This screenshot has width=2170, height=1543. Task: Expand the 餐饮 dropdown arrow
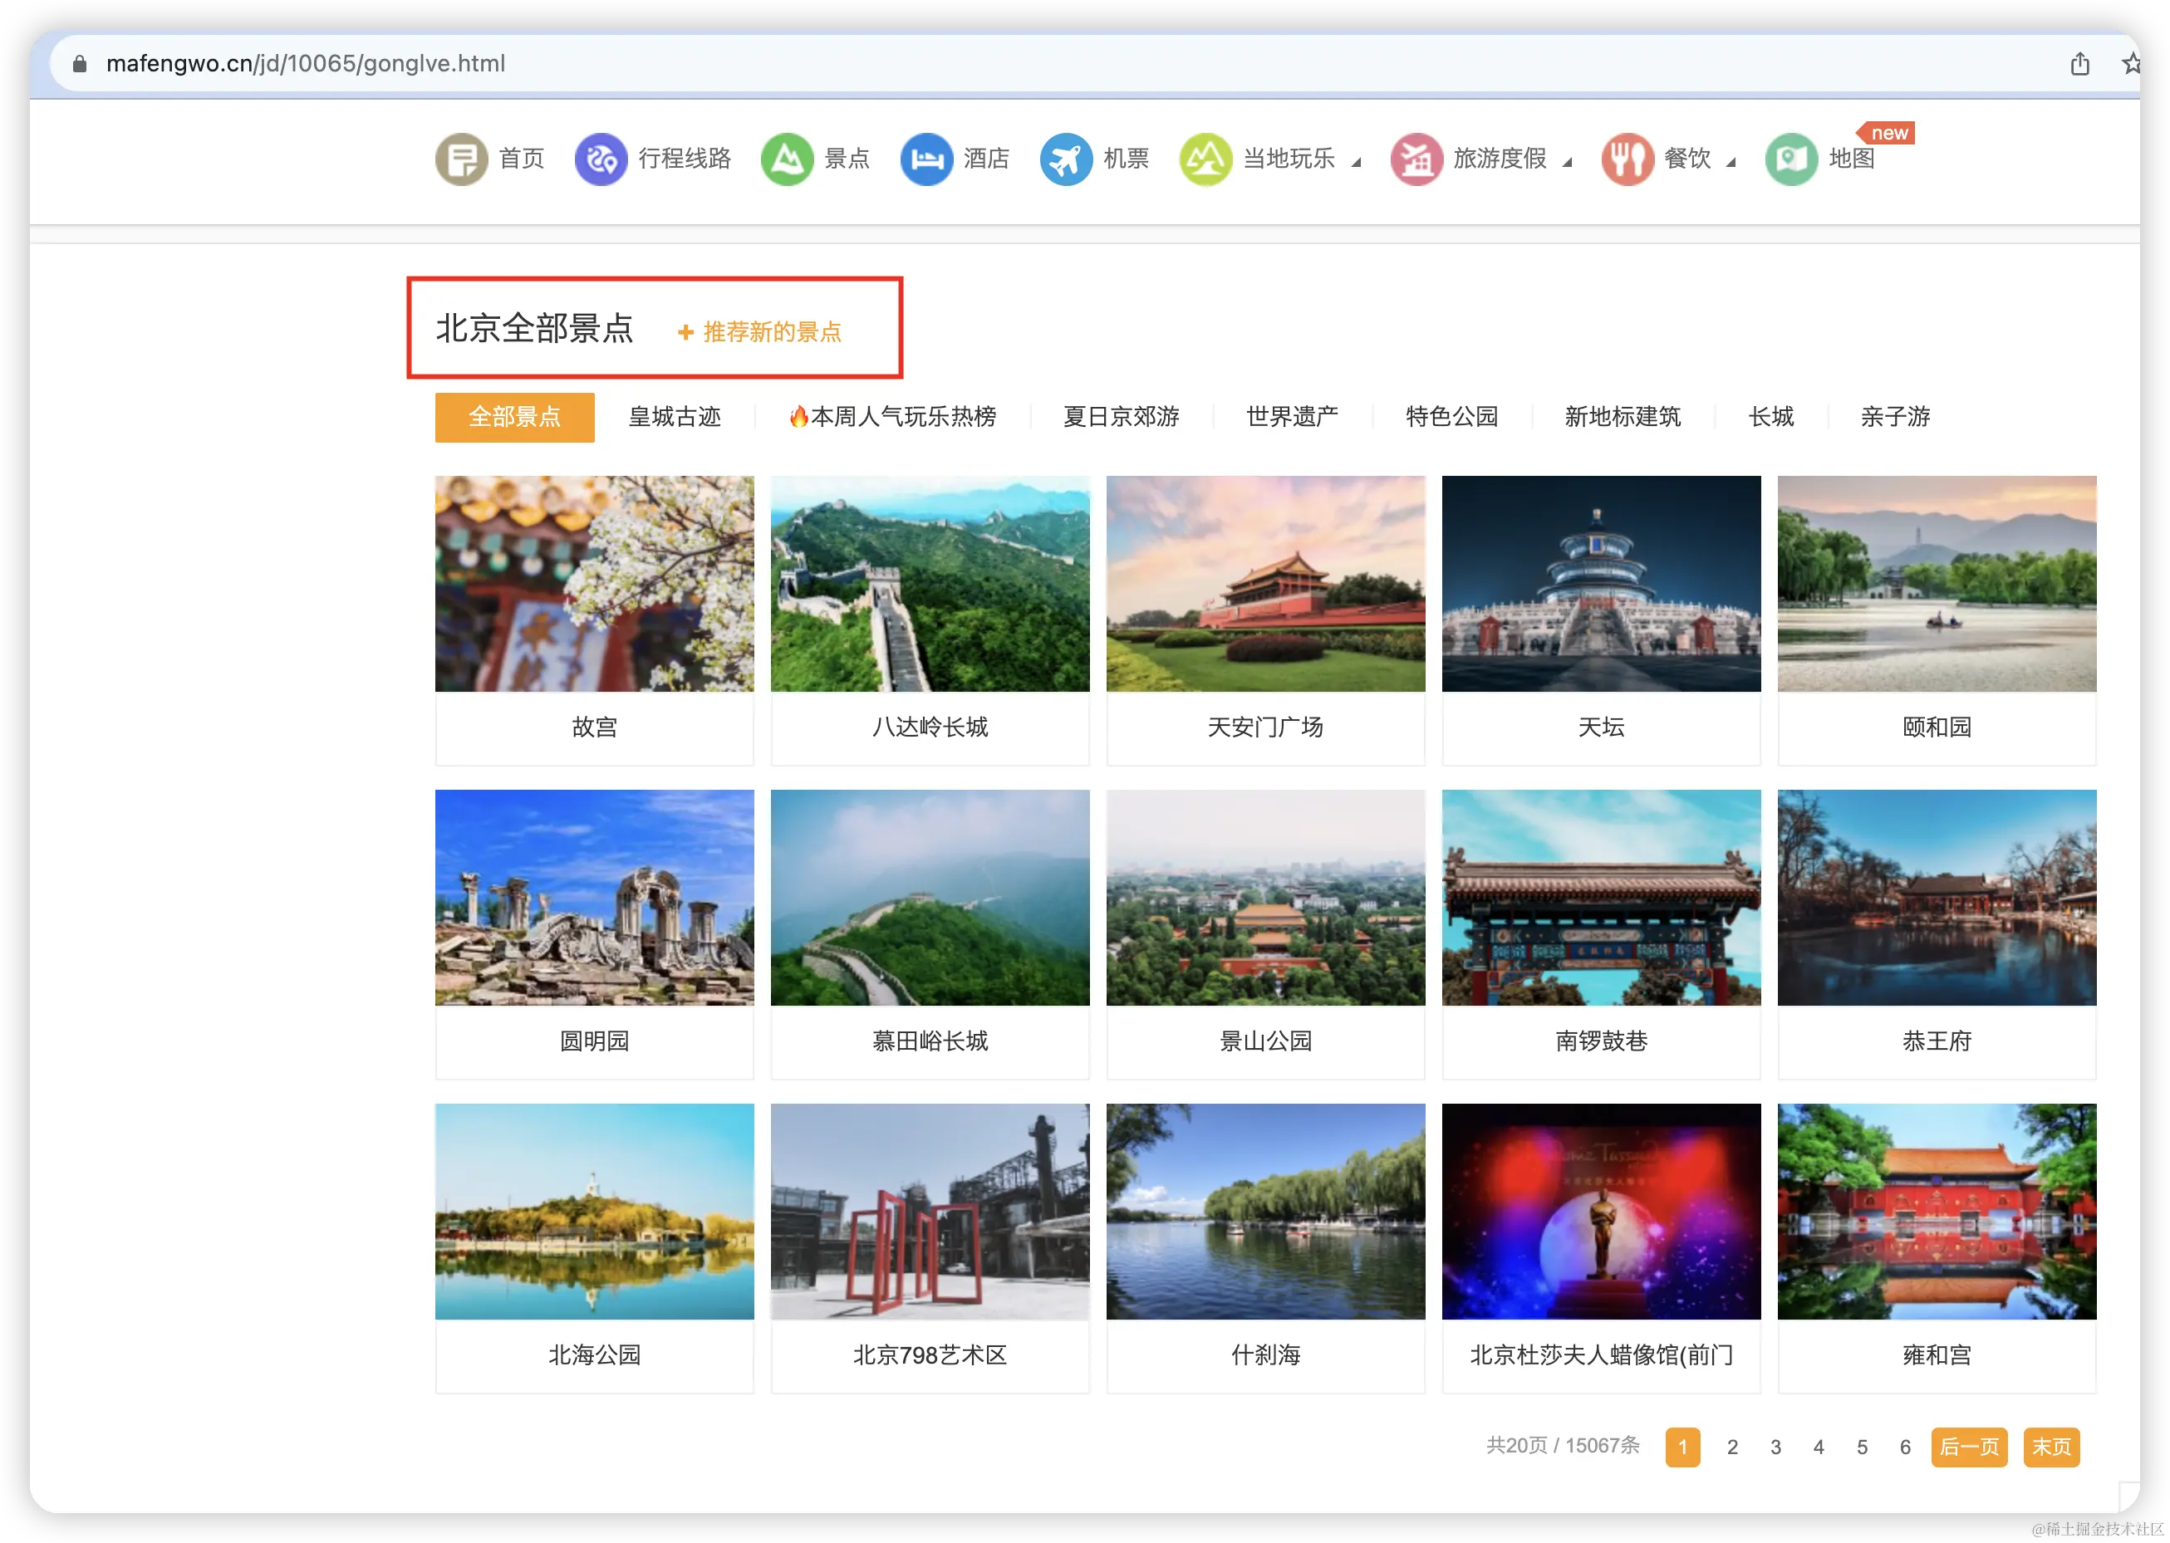pyautogui.click(x=1731, y=163)
